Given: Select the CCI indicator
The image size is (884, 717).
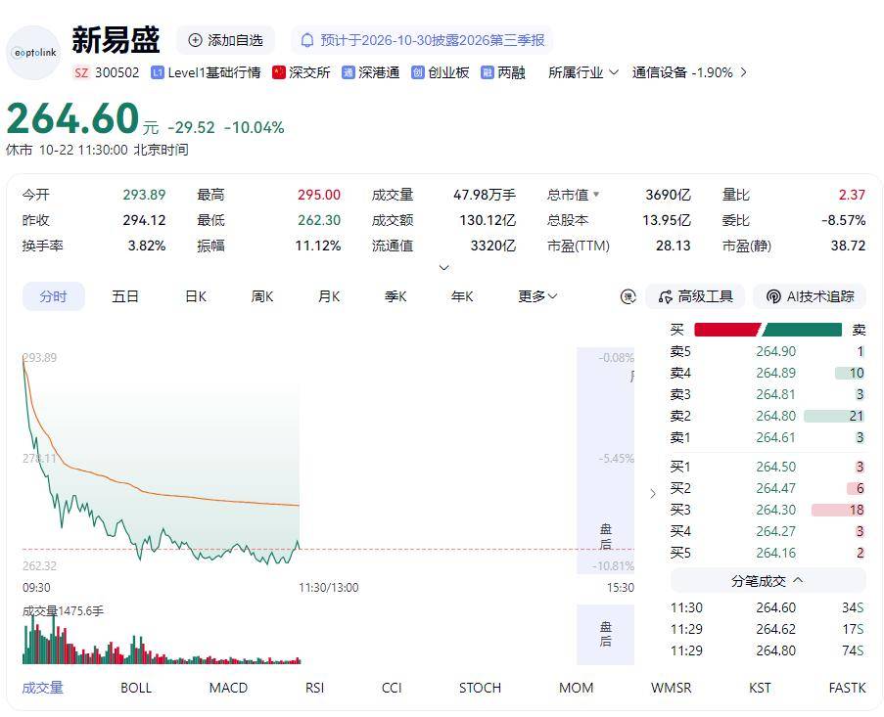Looking at the screenshot, I should coord(392,688).
